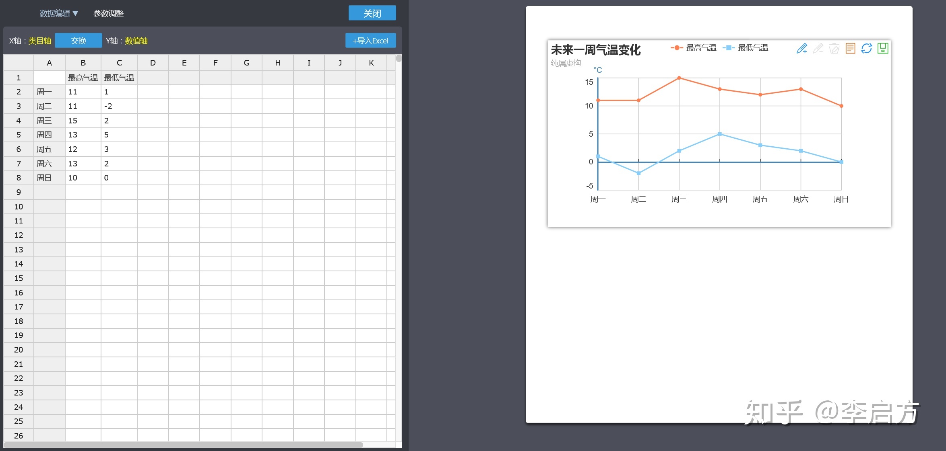This screenshot has height=451, width=946.
Task: Click the clear-marks trash icon
Action: 834,49
